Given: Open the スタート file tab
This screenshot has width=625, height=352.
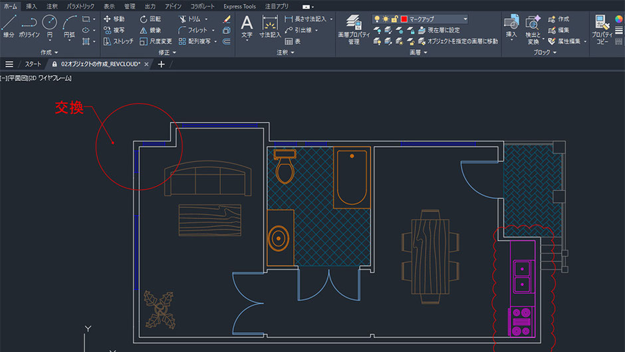Looking at the screenshot, I should click(33, 64).
